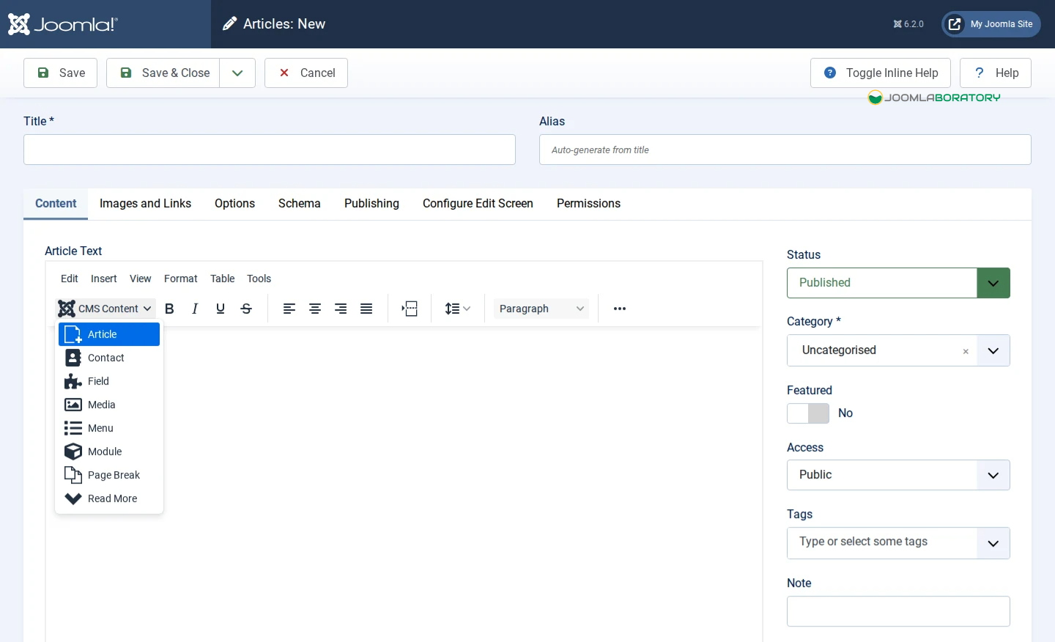Viewport: 1055px width, 642px height.
Task: Focus the Title input field
Action: tap(270, 150)
